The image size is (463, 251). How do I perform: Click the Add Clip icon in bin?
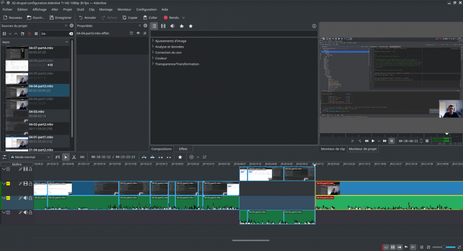click(x=4, y=33)
